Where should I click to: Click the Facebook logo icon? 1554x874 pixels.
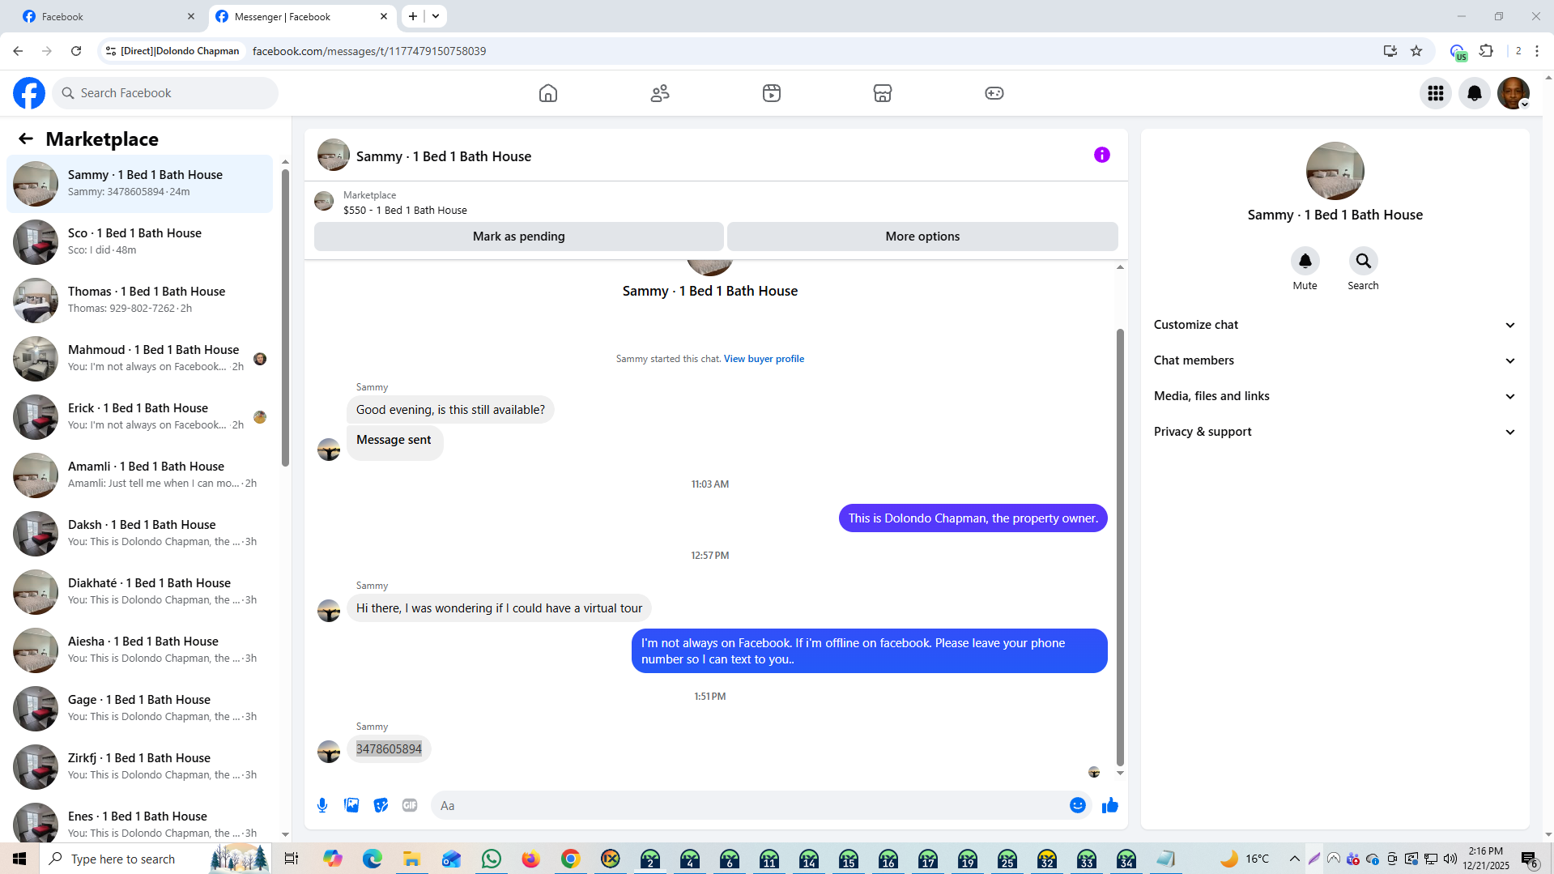tap(29, 93)
